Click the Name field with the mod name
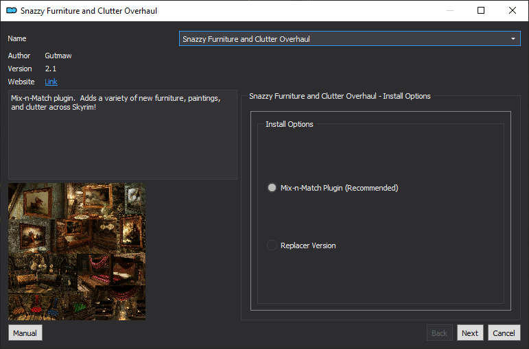This screenshot has height=349, width=529. pos(349,39)
